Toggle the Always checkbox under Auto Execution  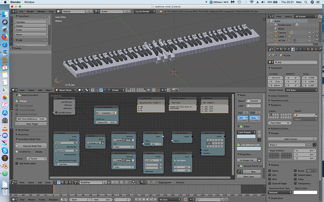(x=17, y=101)
